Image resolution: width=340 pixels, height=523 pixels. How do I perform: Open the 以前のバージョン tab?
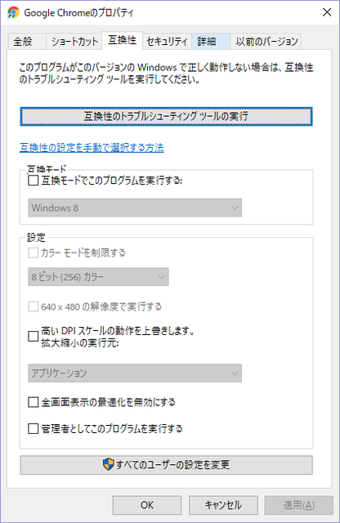266,42
